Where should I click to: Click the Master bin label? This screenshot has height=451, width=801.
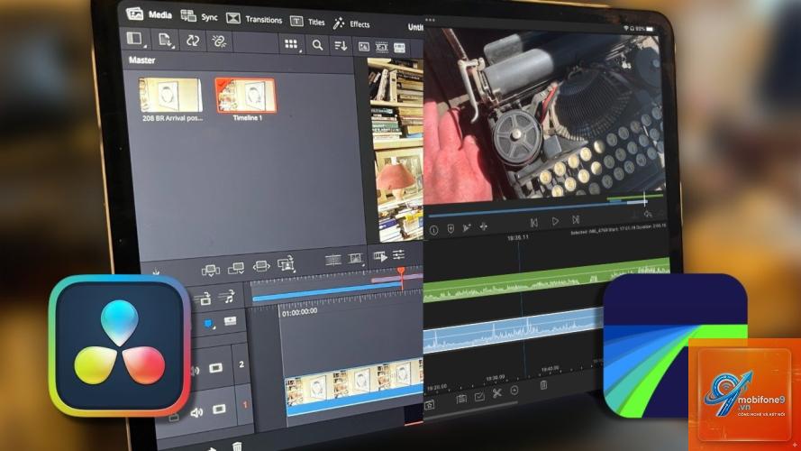pyautogui.click(x=141, y=60)
